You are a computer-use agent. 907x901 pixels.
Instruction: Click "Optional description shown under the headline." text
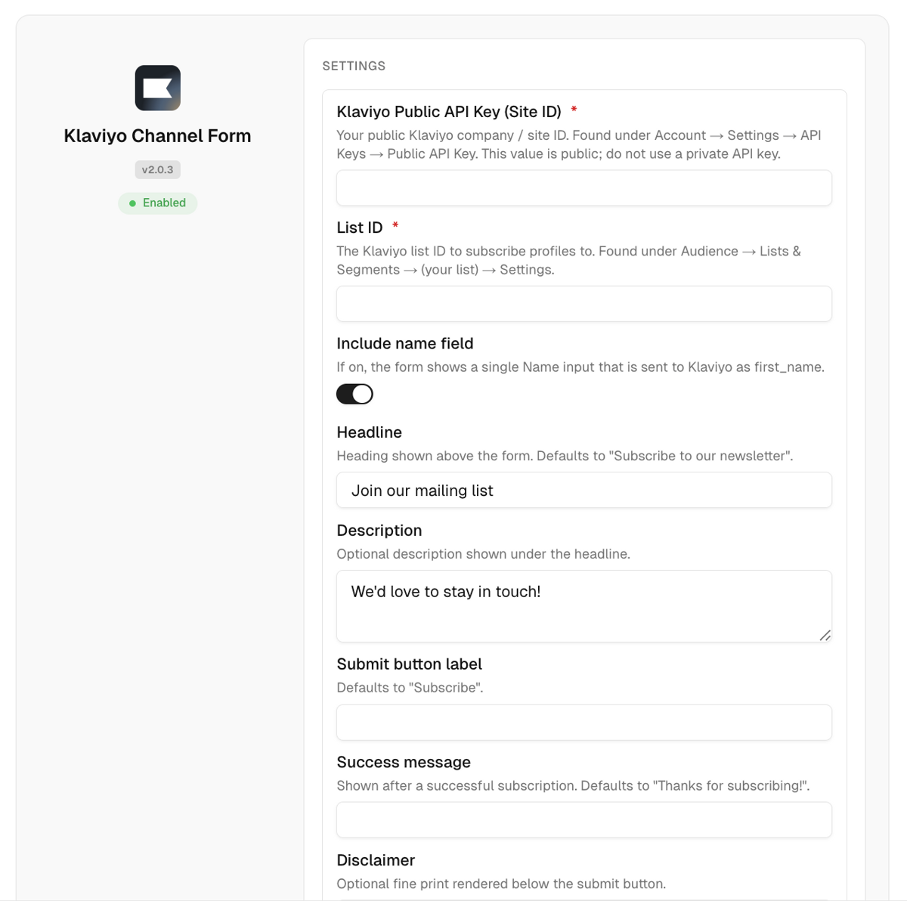483,554
